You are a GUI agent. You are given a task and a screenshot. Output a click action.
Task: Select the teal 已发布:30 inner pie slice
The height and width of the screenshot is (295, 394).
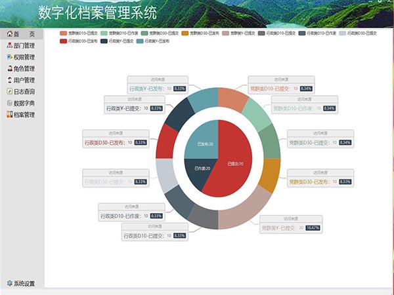click(204, 142)
